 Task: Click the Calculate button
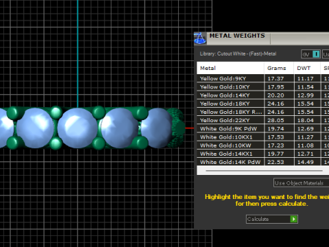(x=272, y=219)
